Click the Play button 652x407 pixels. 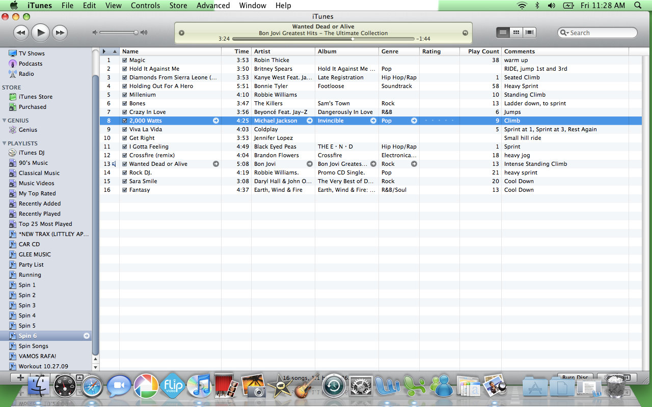point(40,33)
